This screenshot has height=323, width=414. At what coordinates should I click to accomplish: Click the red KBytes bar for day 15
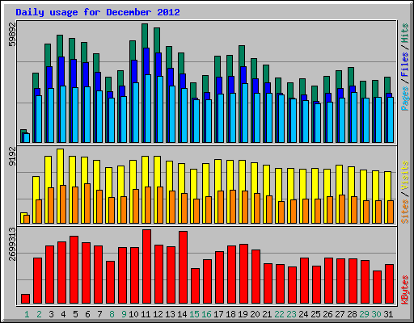tap(195, 286)
